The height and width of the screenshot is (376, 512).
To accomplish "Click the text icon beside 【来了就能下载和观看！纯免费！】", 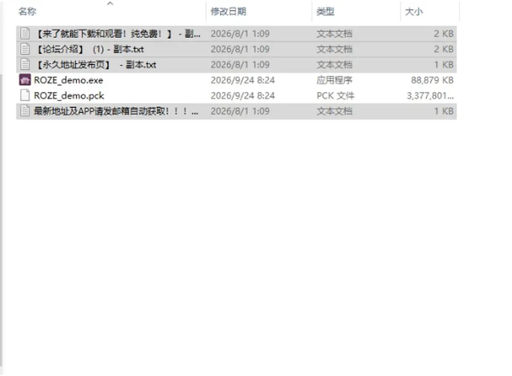I will pos(25,33).
